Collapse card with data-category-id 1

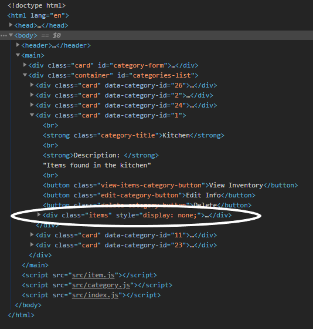pos(32,115)
